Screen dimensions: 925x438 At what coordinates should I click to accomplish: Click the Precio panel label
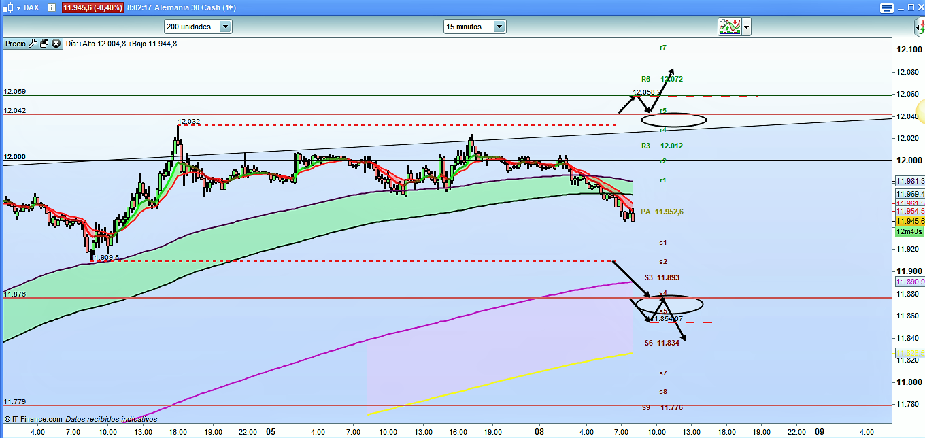[15, 44]
